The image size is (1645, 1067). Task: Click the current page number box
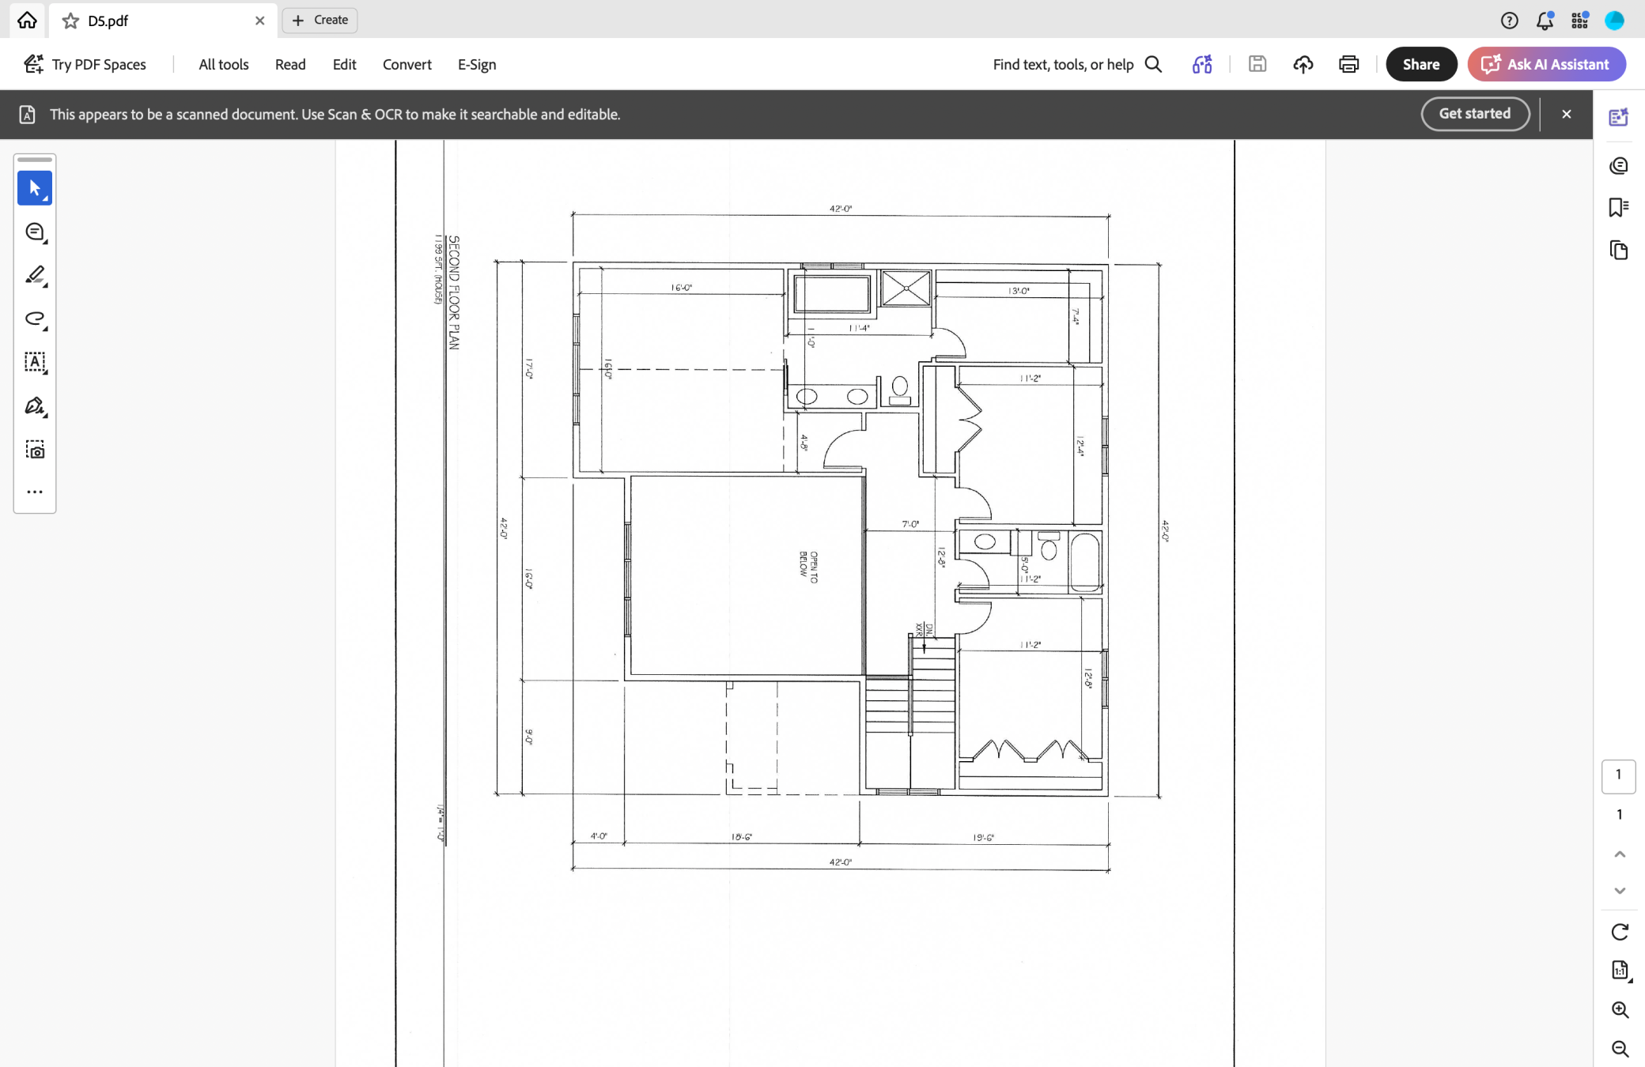pyautogui.click(x=1618, y=775)
